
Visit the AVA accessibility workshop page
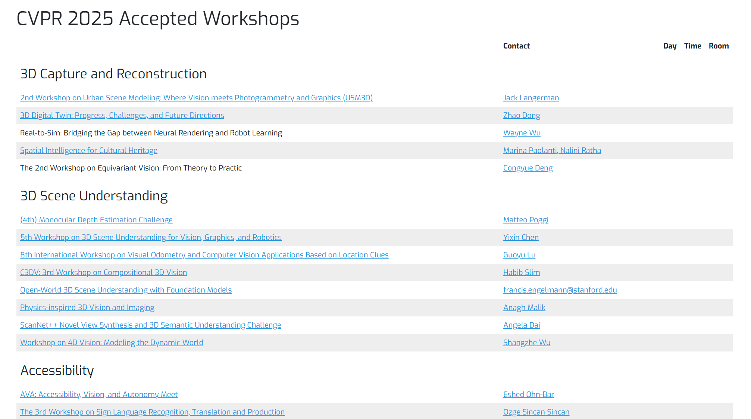coord(98,394)
